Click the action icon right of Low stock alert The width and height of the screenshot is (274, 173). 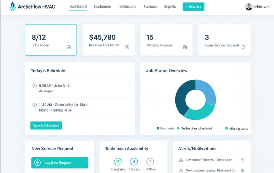click(x=242, y=160)
